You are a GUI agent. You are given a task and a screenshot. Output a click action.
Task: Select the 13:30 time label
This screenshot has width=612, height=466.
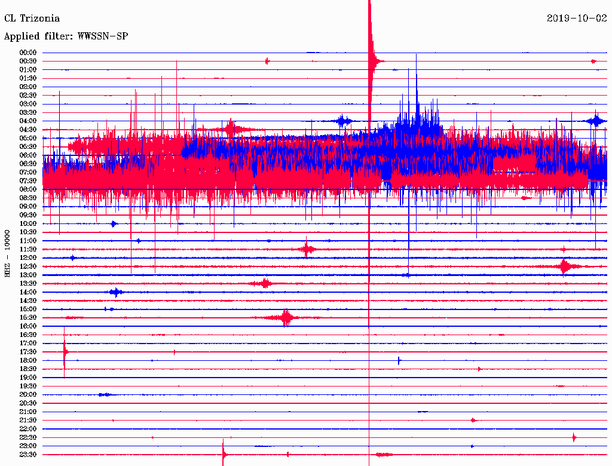click(28, 284)
